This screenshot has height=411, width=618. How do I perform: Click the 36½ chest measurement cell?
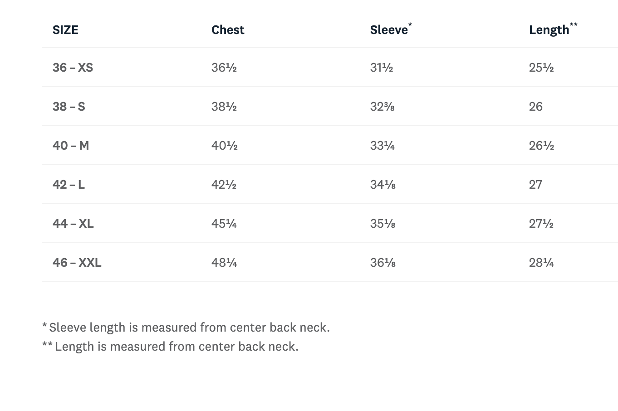[x=224, y=68]
